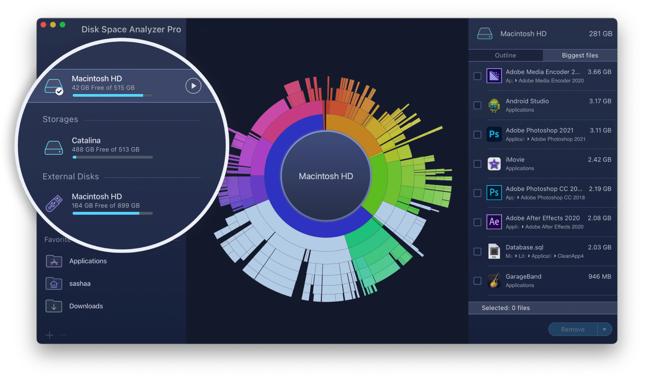Select the Adobe After Effects 2020 icon
This screenshot has width=654, height=379.
click(x=494, y=222)
